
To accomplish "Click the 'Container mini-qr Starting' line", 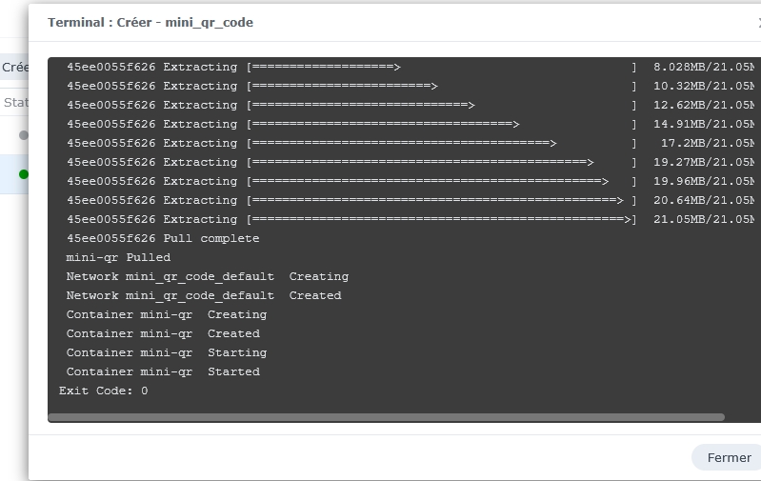I will [x=166, y=352].
